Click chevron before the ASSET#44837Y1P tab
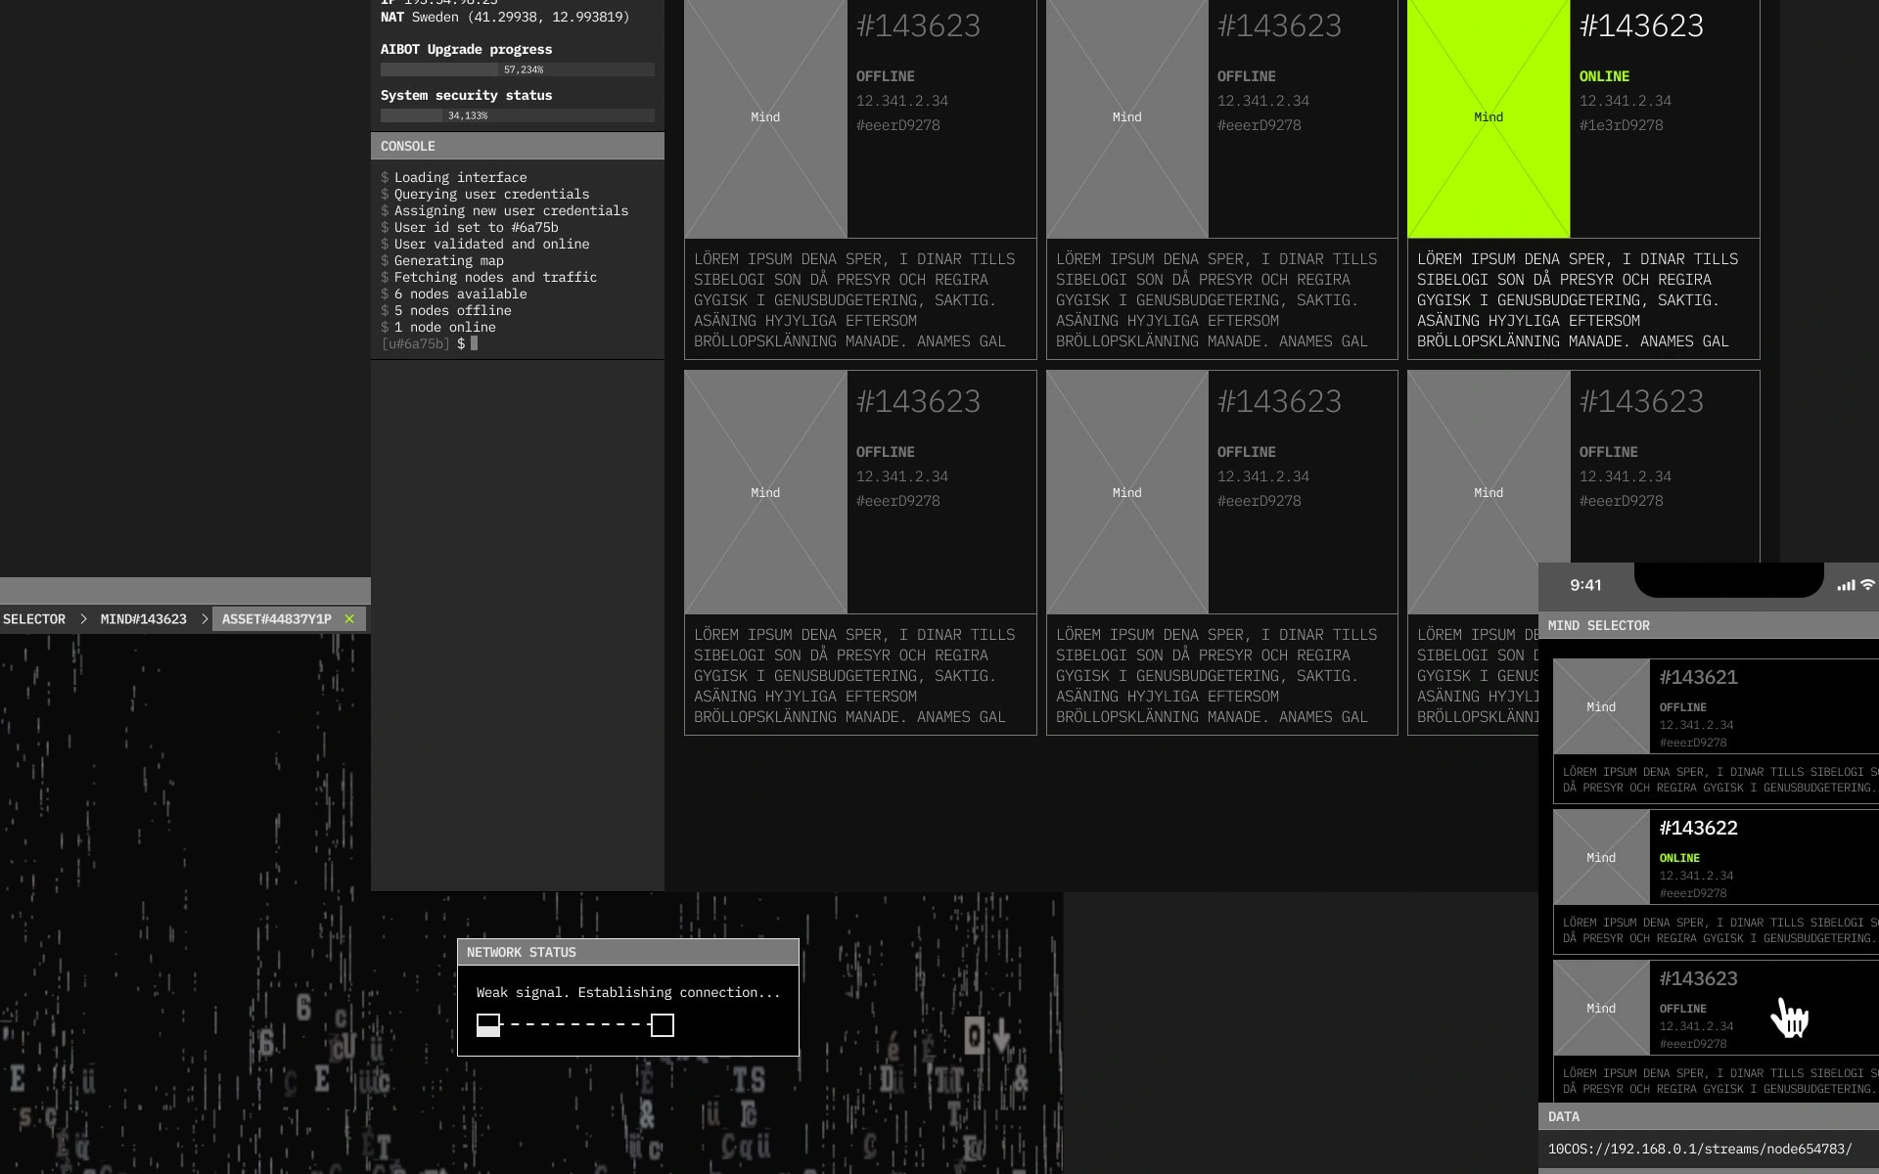The height and width of the screenshot is (1174, 1879). tap(205, 619)
